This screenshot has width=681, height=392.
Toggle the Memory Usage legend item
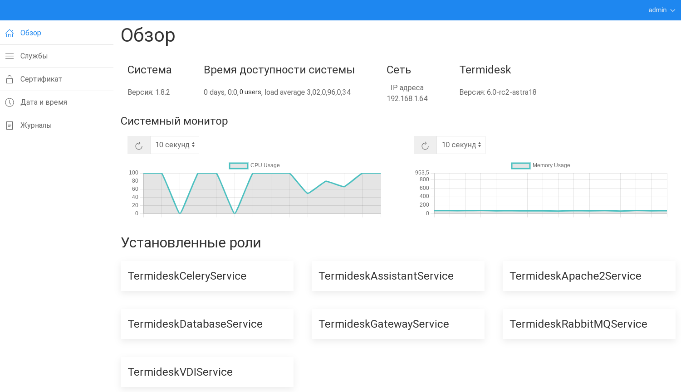[x=541, y=165]
